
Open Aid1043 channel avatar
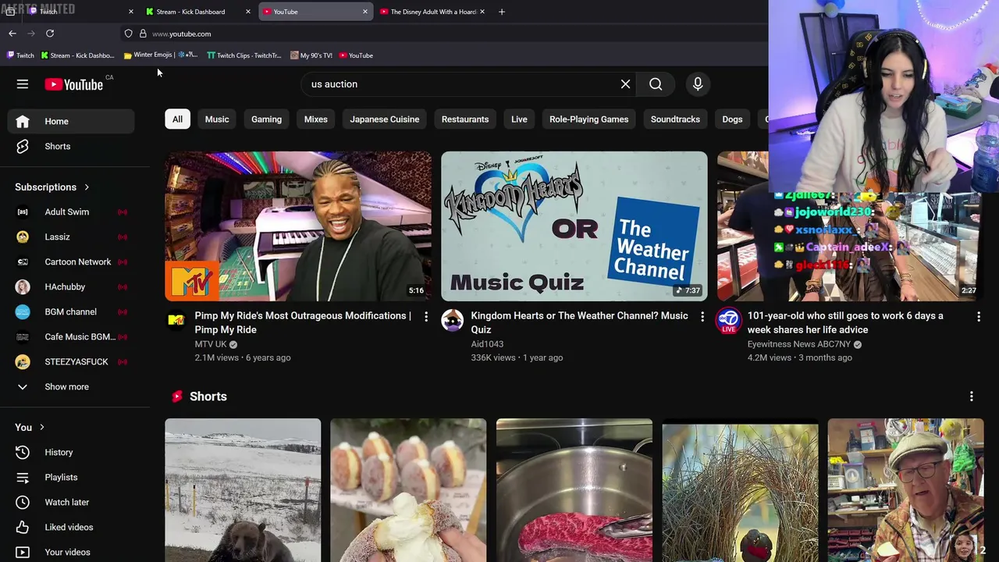452,320
